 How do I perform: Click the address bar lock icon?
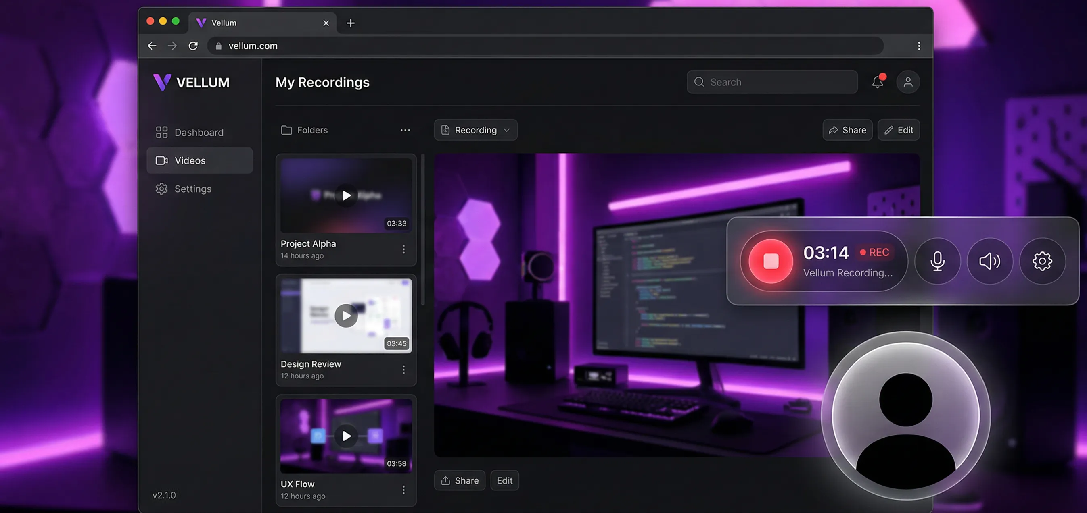[x=218, y=46]
